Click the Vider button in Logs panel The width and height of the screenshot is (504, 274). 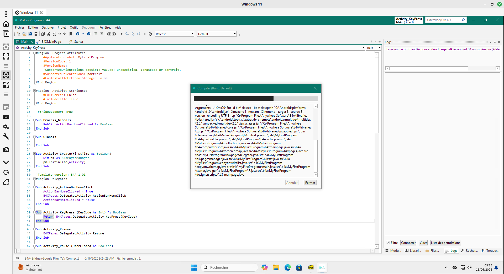pyautogui.click(x=423, y=243)
